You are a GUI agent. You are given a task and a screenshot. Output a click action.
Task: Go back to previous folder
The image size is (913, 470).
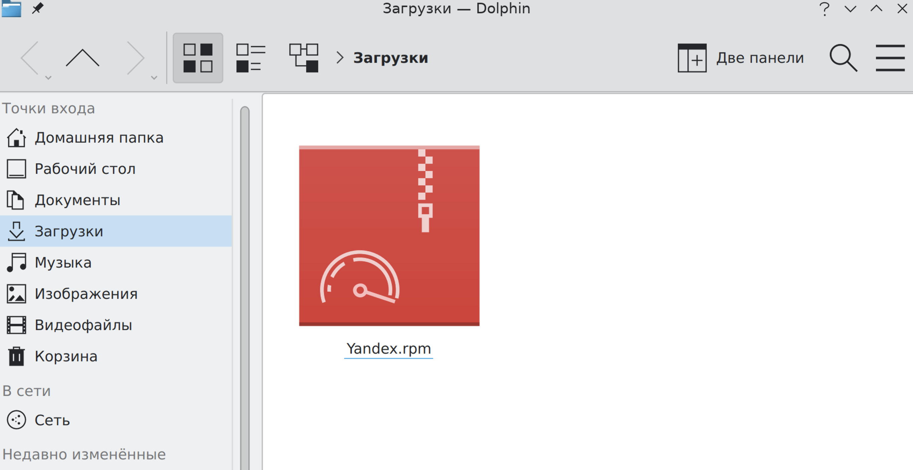point(30,58)
